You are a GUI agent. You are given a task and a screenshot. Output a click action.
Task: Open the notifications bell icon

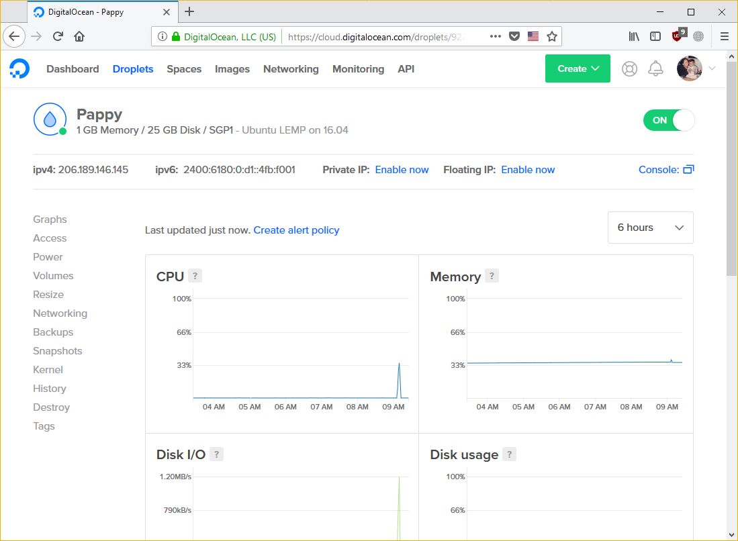655,68
